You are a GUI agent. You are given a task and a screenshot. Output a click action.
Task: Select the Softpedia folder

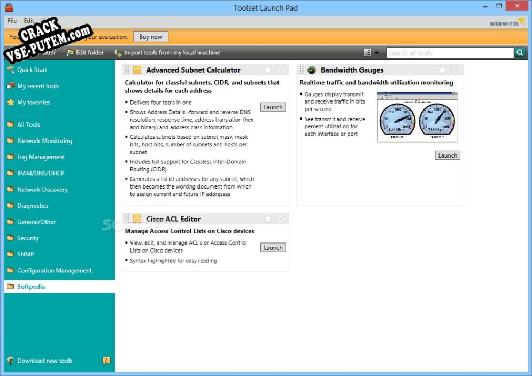click(60, 287)
